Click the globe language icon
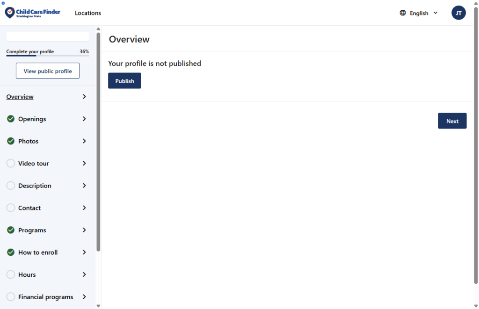 pyautogui.click(x=403, y=13)
